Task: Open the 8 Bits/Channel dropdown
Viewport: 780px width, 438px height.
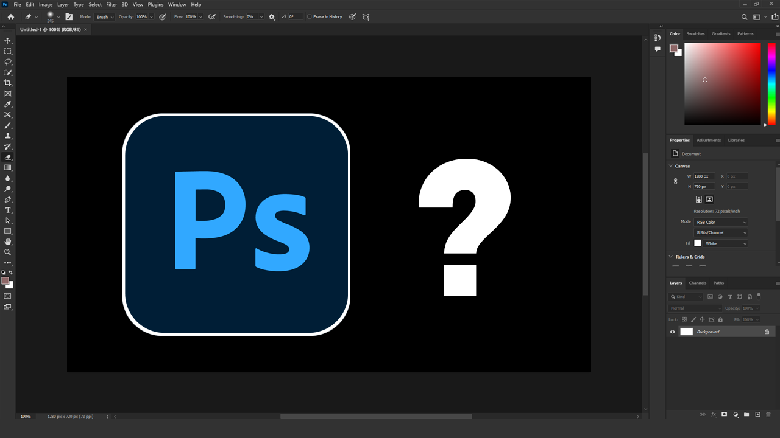Action: 720,232
